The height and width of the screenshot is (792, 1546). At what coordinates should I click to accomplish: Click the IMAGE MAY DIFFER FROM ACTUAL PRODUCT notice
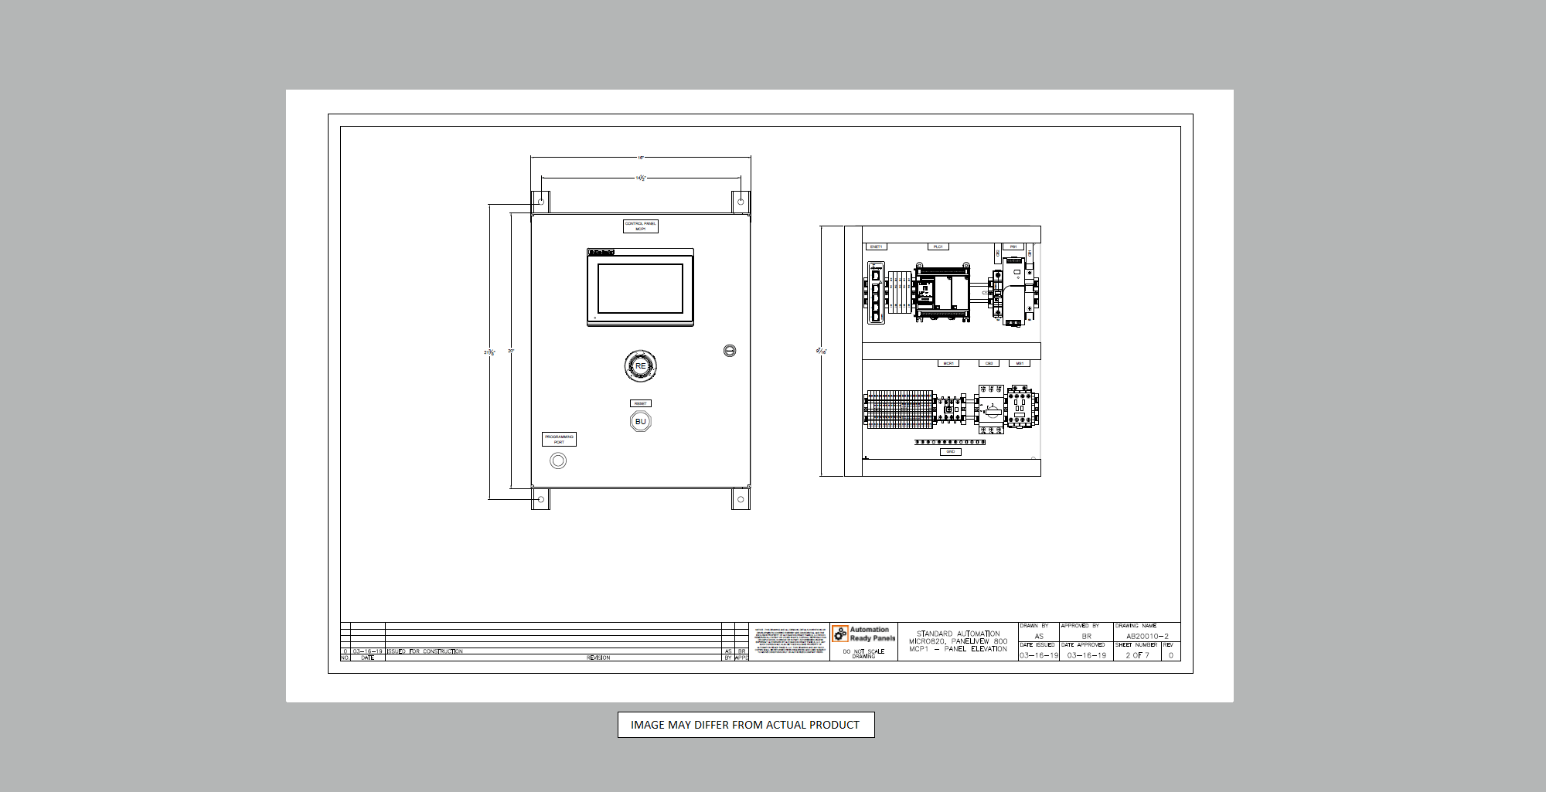[745, 725]
